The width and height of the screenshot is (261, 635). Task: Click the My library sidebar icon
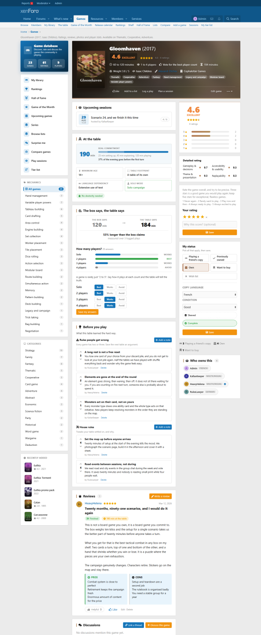click(27, 80)
